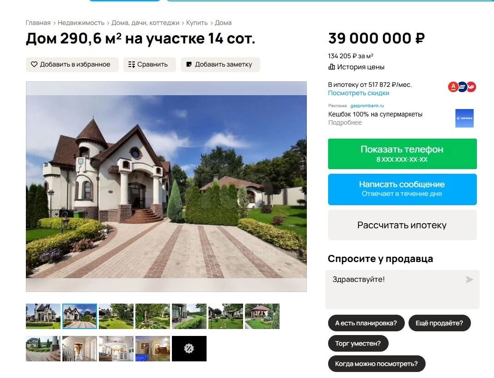Click the compare icon next to Сравнить
The height and width of the screenshot is (378, 494).
[x=132, y=65]
